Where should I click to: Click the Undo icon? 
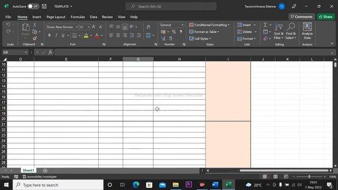8,25
